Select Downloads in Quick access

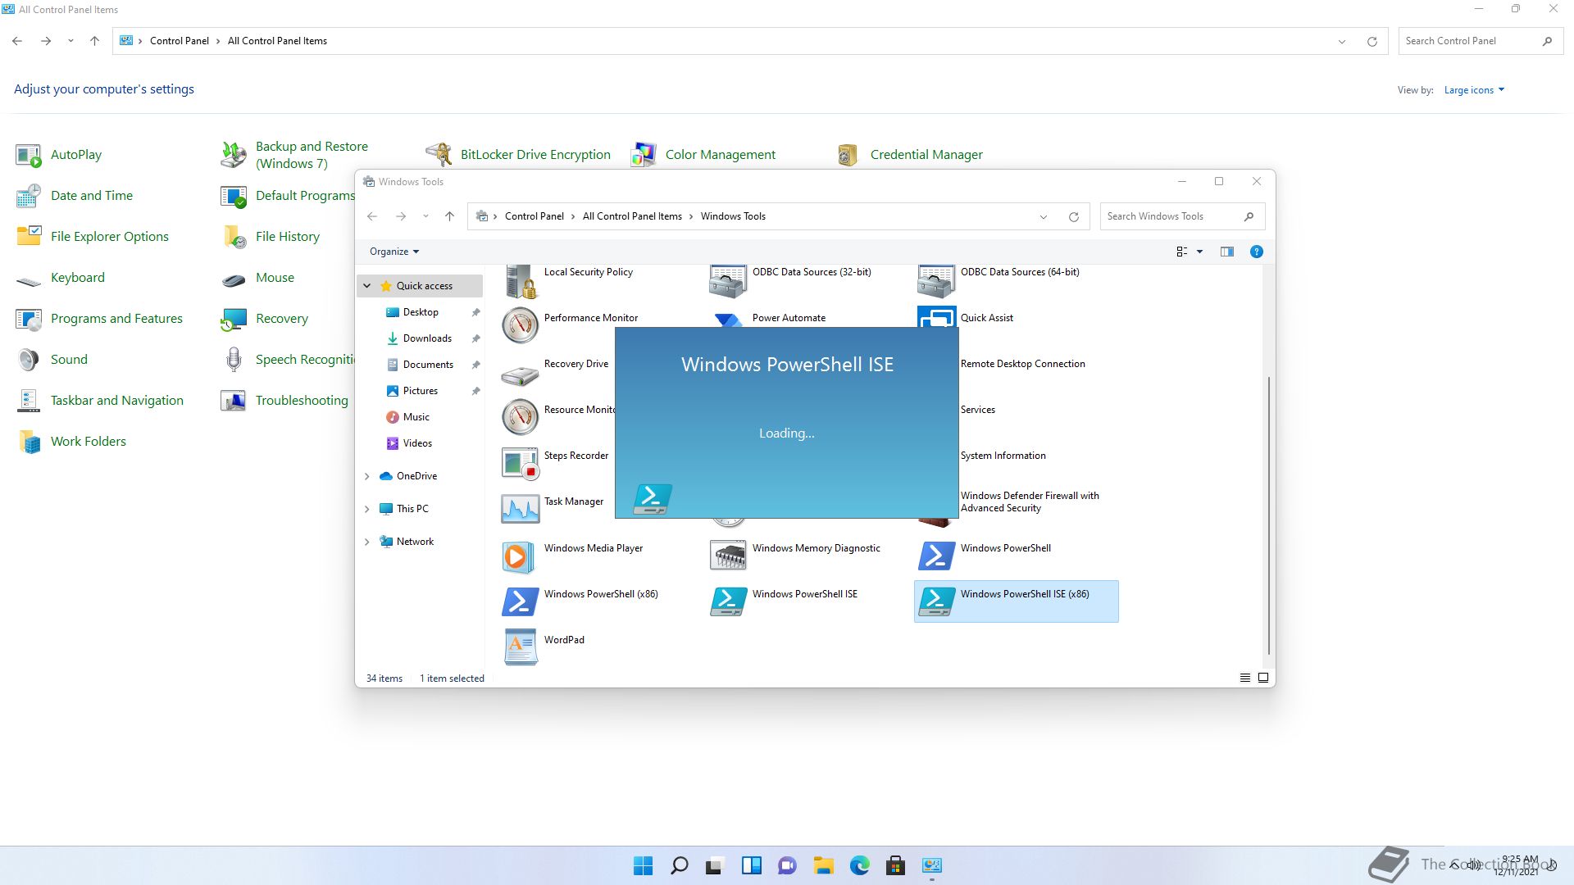pos(426,338)
